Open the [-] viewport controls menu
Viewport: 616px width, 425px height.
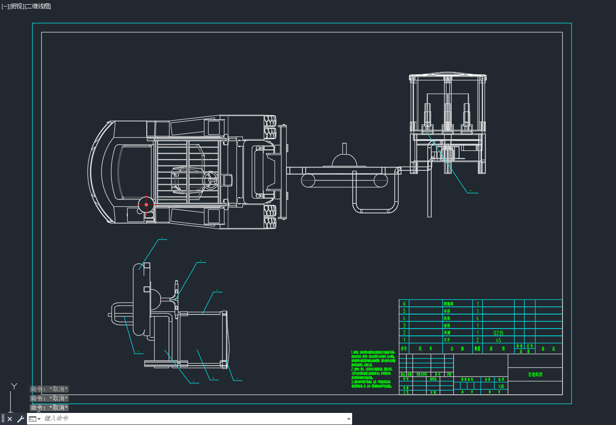5,6
